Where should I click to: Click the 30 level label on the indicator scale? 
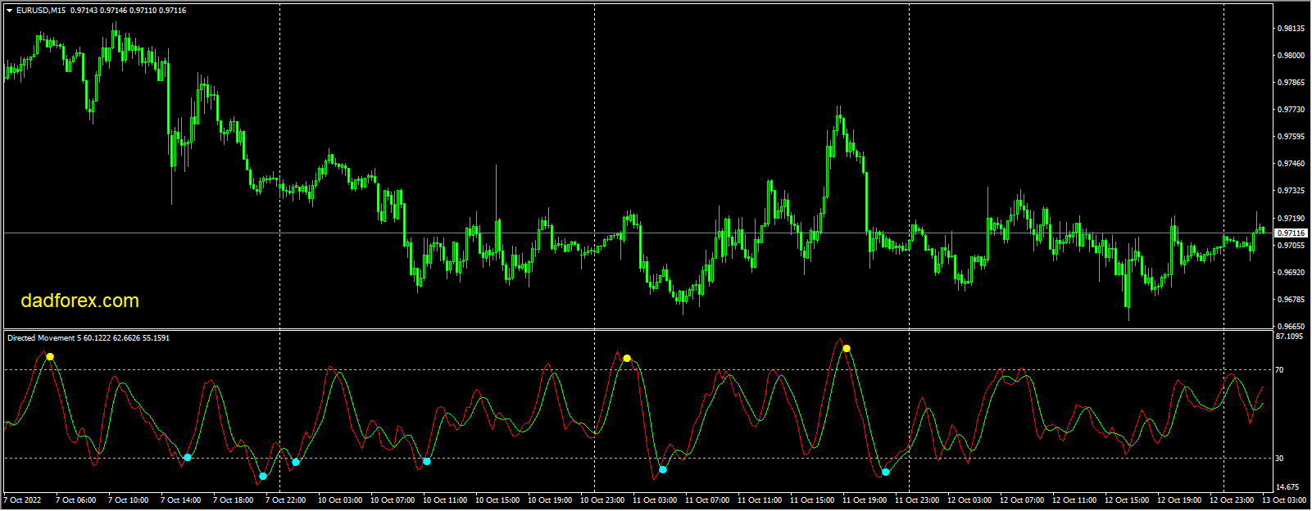[1279, 459]
